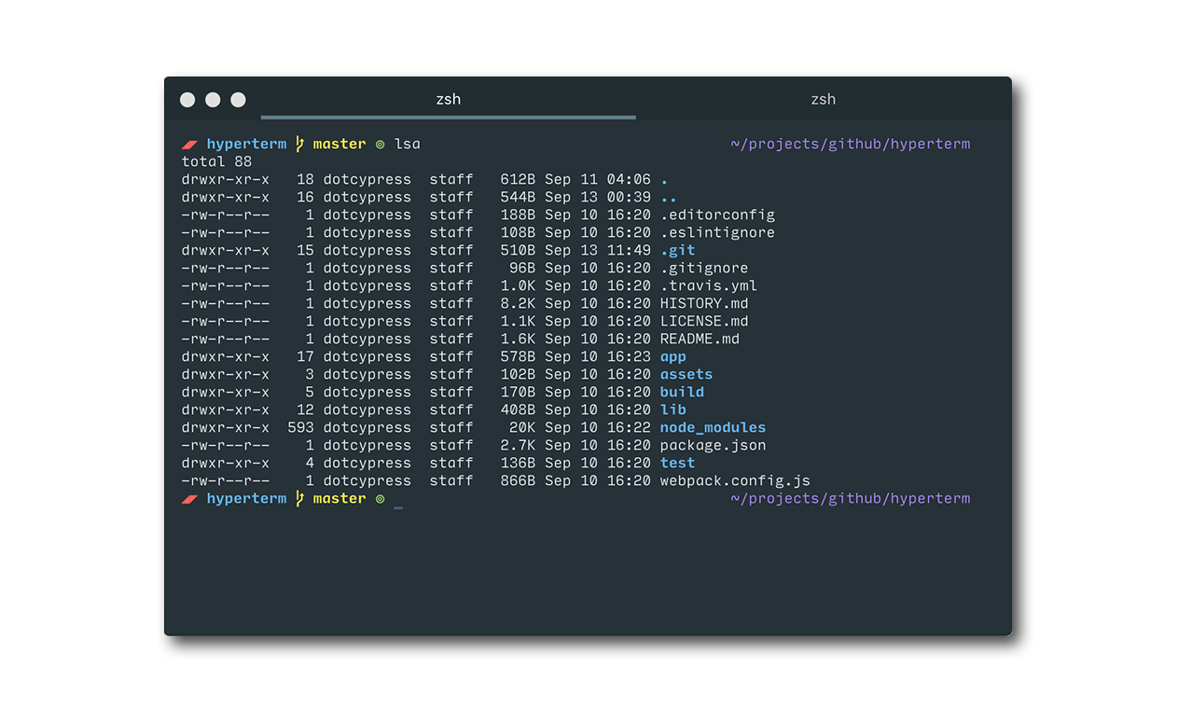Screen dimensions: 1178x708
Task: Click the red prompt icon before lsa command
Action: [x=189, y=145]
